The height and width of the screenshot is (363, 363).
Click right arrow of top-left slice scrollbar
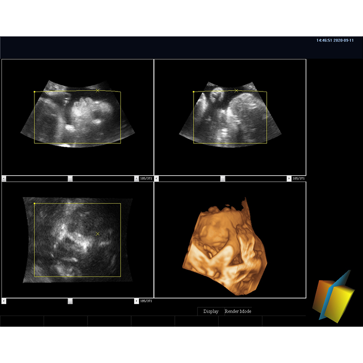click(x=136, y=179)
